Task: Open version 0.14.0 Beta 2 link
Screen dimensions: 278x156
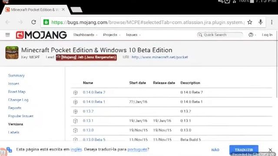Action: (x=94, y=92)
